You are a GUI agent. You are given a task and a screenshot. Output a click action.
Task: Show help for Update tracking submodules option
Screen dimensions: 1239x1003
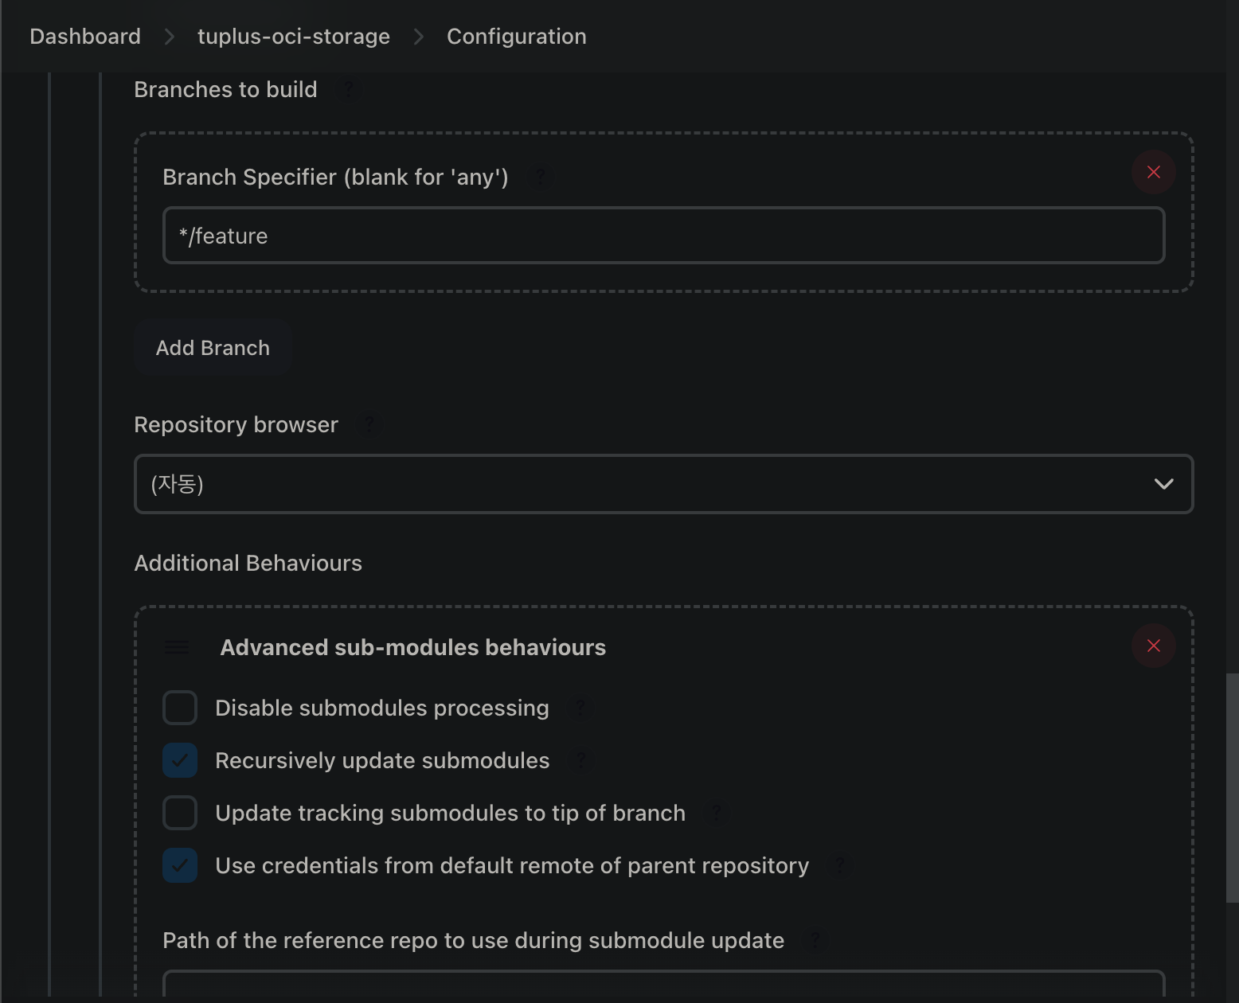717,813
